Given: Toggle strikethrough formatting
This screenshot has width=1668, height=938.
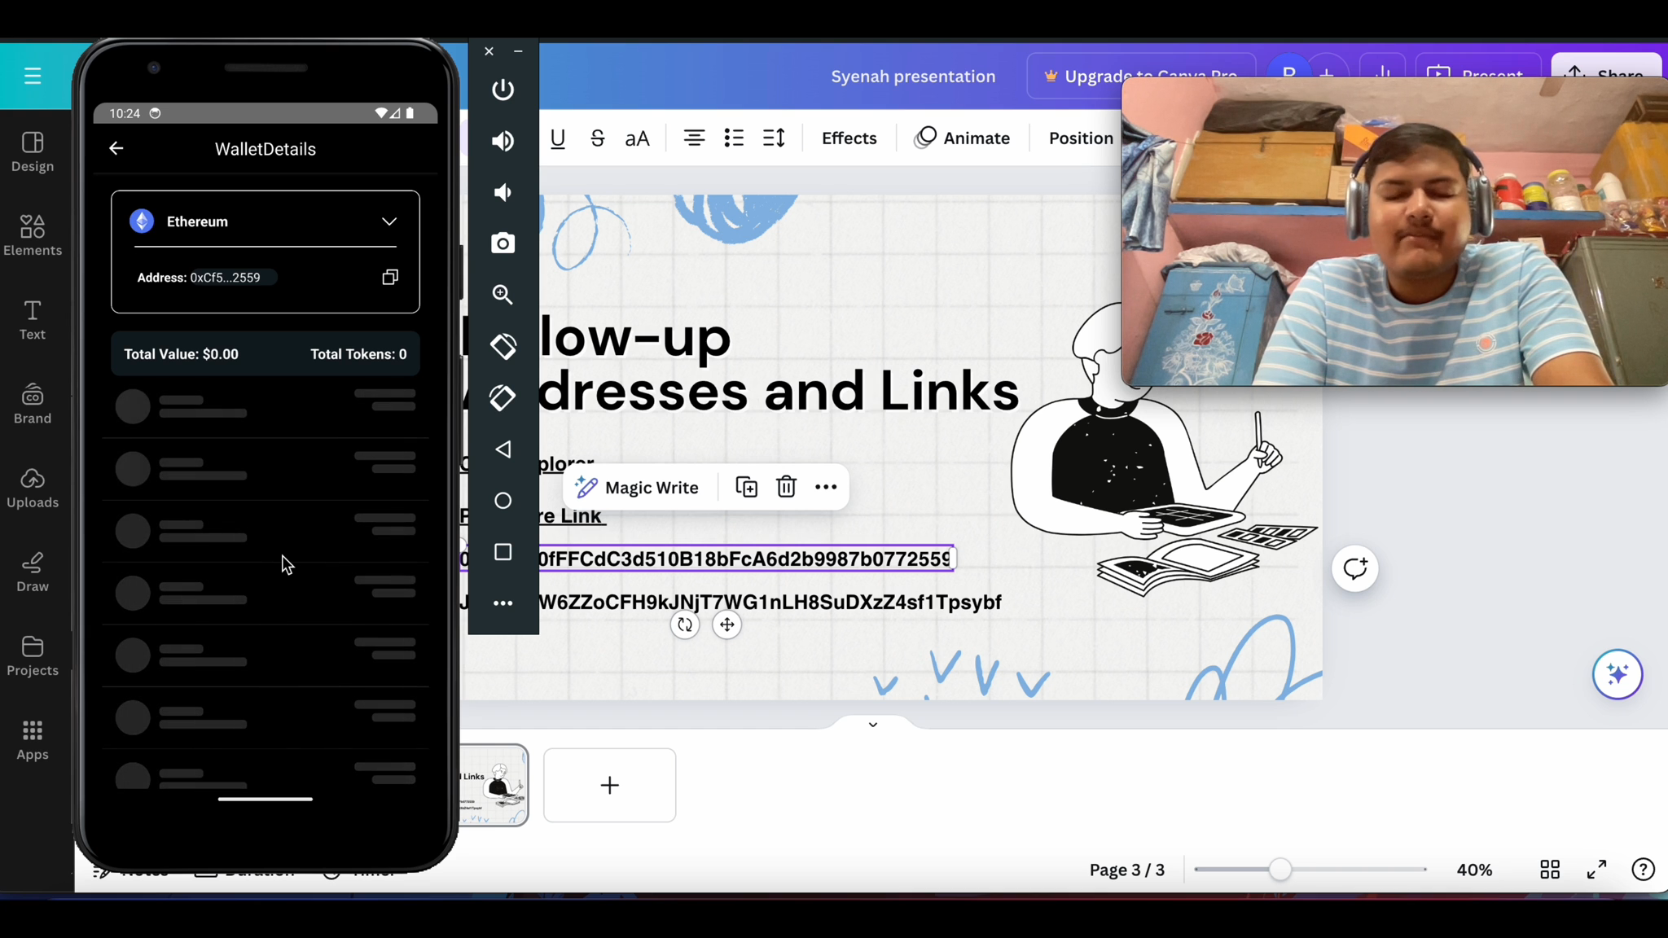Looking at the screenshot, I should click(x=597, y=138).
